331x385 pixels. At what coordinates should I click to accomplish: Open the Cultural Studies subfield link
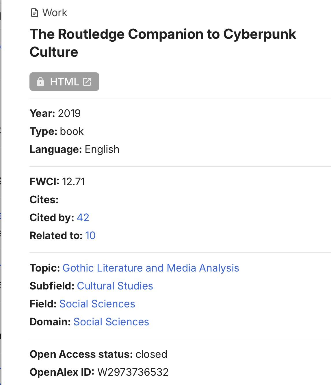tap(115, 286)
